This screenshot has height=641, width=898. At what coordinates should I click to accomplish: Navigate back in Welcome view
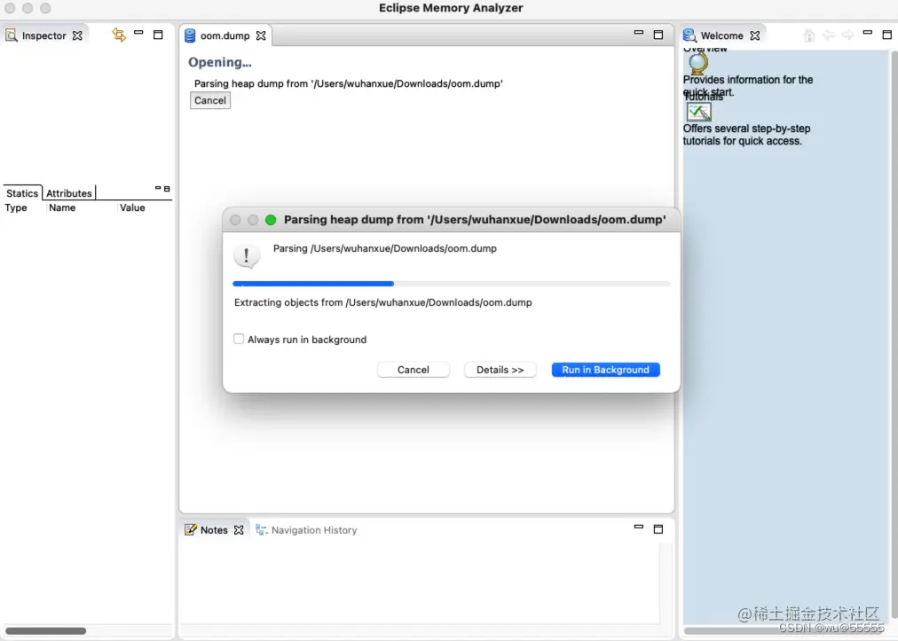coord(829,35)
